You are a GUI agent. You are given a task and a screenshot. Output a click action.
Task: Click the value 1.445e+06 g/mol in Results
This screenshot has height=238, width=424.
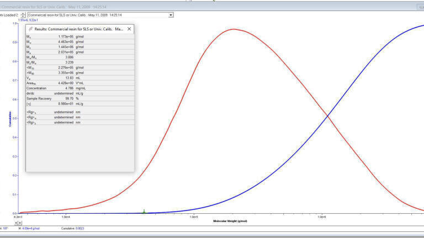71,47
